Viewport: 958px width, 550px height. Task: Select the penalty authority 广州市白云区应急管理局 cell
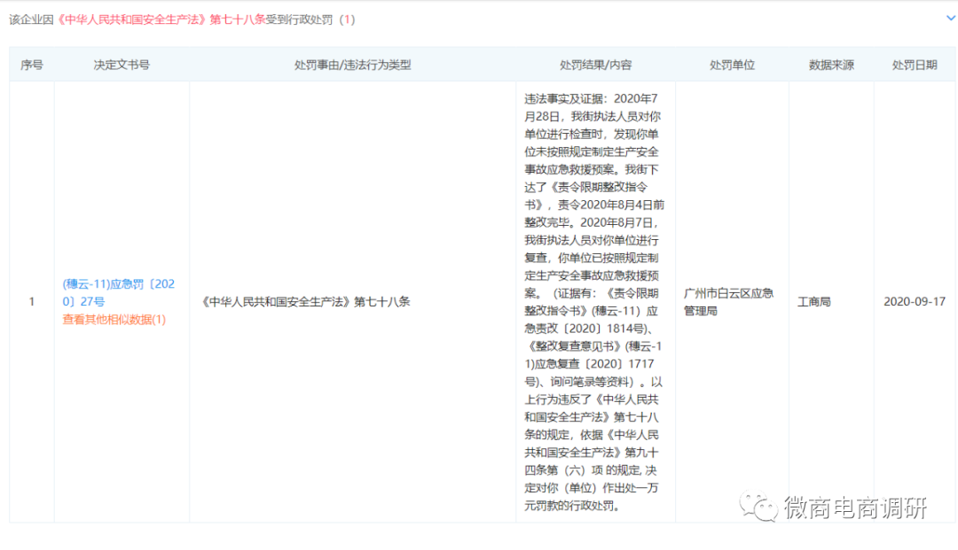[x=731, y=301]
